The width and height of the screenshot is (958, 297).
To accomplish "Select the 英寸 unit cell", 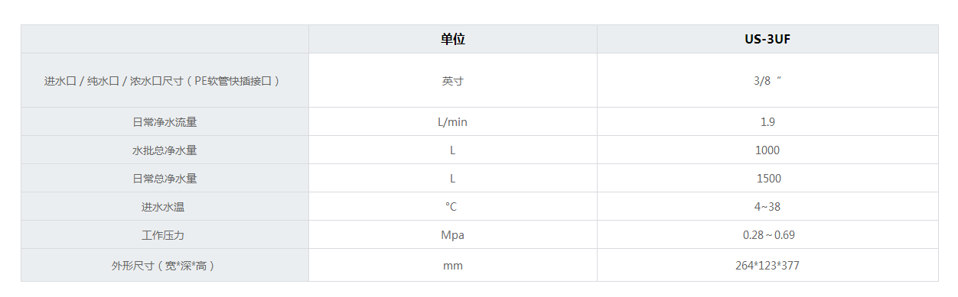I will [x=453, y=80].
